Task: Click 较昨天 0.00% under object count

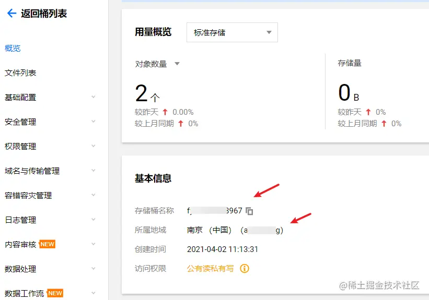Action: click(164, 112)
